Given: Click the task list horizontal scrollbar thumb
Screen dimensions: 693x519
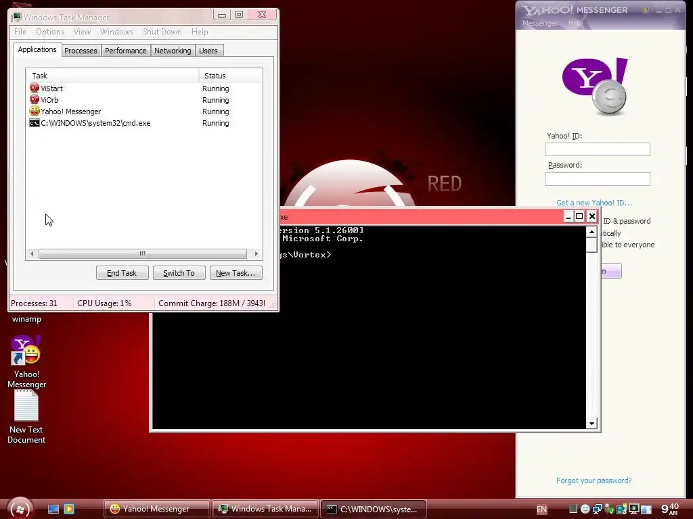Looking at the screenshot, I should (142, 254).
